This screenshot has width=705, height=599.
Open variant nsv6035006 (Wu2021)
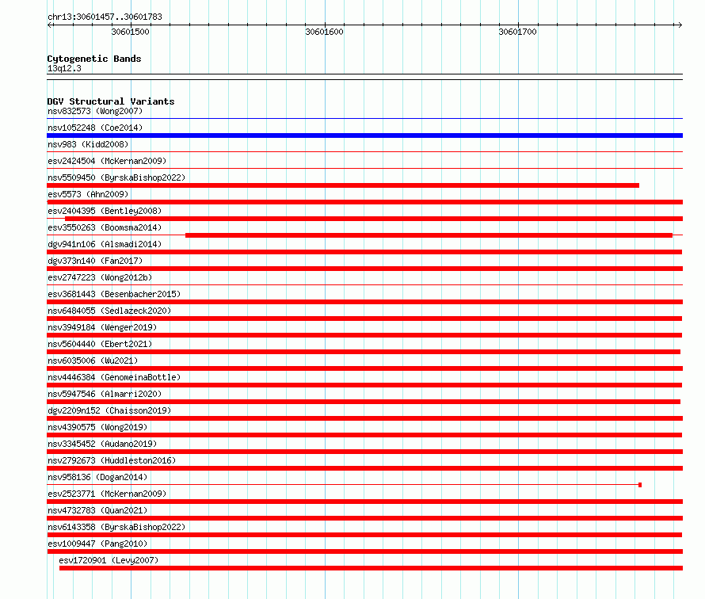[x=93, y=361]
